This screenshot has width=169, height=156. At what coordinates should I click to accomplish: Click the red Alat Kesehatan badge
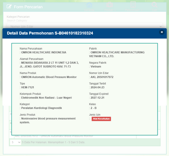(x=101, y=119)
